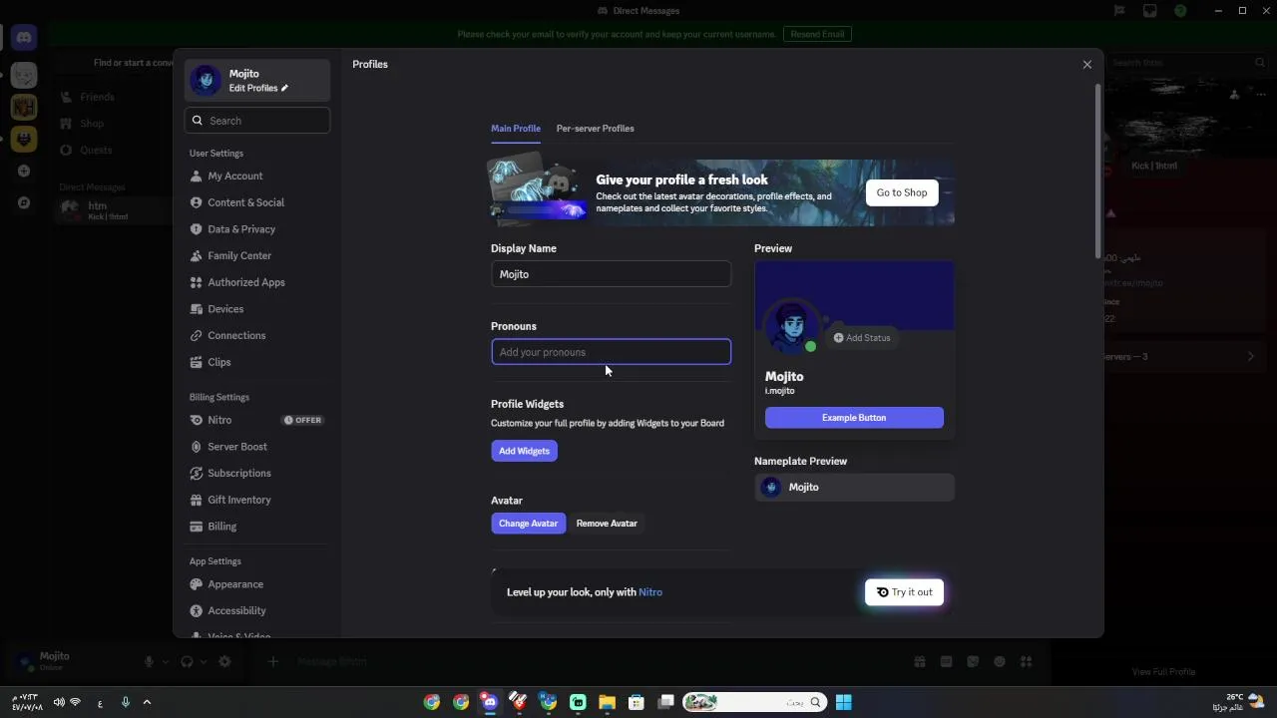Image resolution: width=1277 pixels, height=718 pixels.
Task: Click the Add Status text in preview
Action: (868, 338)
